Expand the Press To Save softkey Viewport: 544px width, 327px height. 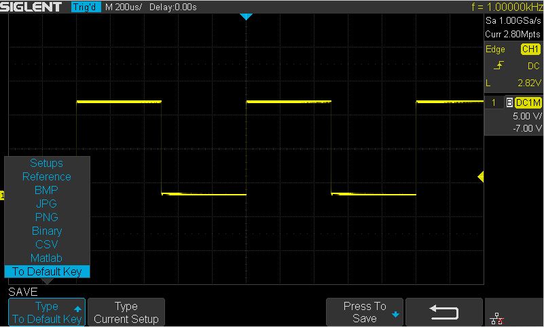(x=365, y=312)
